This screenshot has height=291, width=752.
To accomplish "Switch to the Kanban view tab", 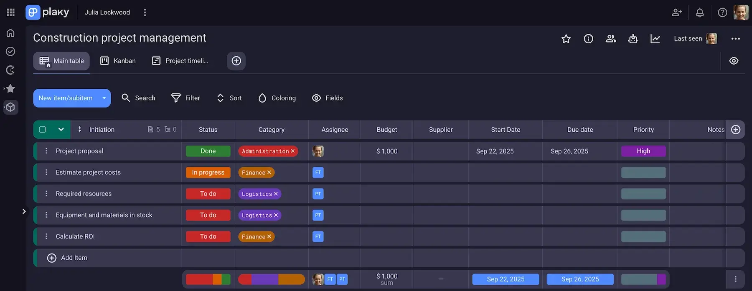I will [x=118, y=61].
